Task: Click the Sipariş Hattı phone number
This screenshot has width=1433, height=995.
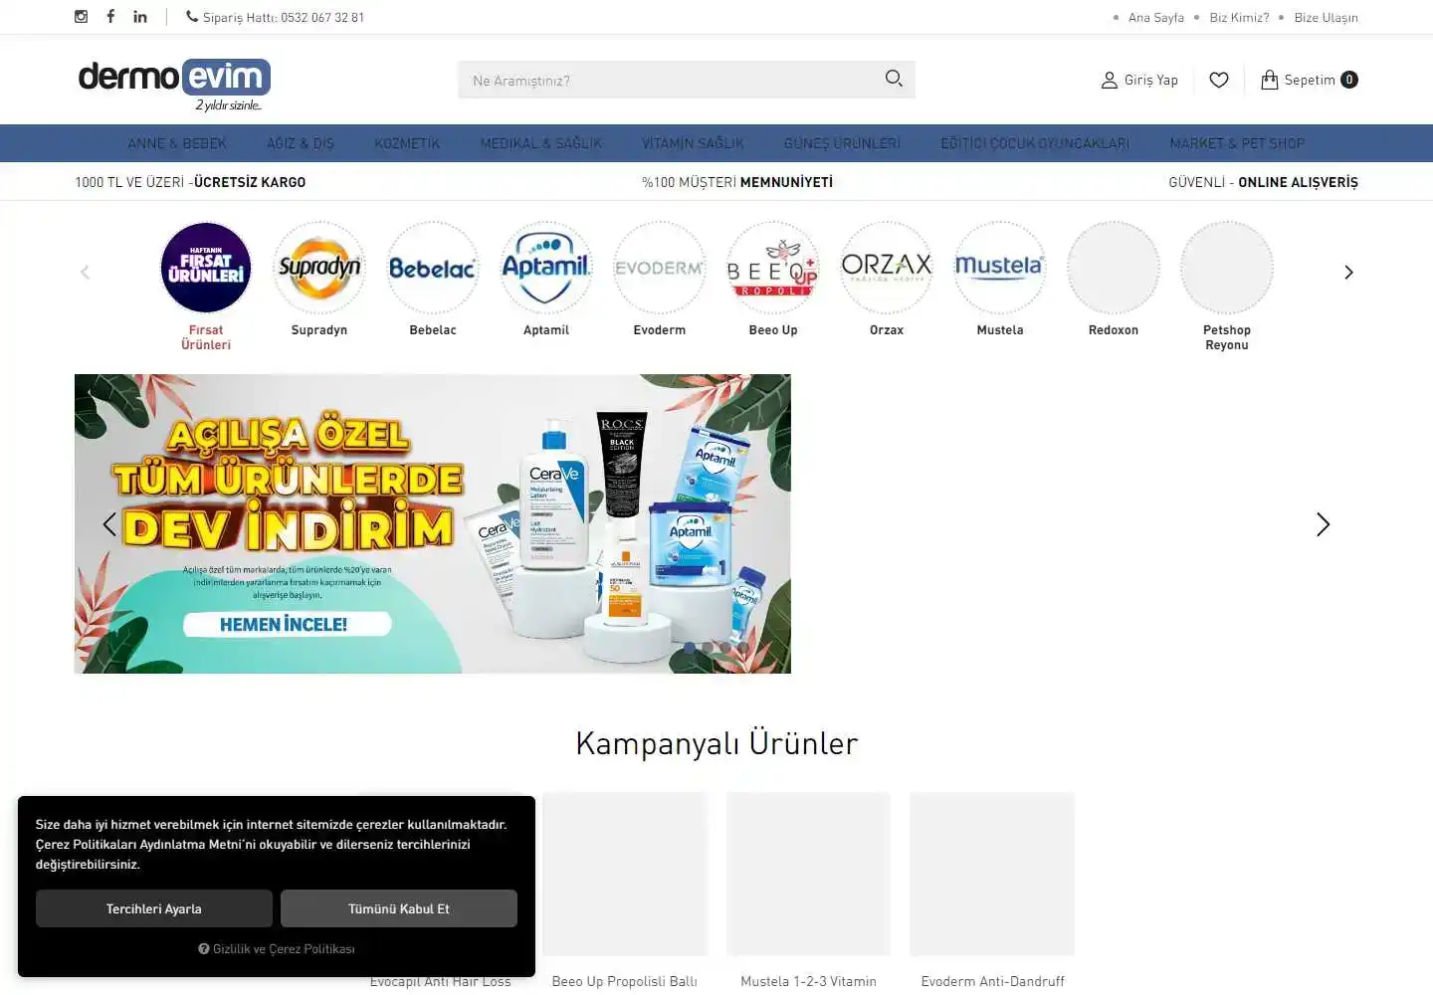Action: [275, 18]
